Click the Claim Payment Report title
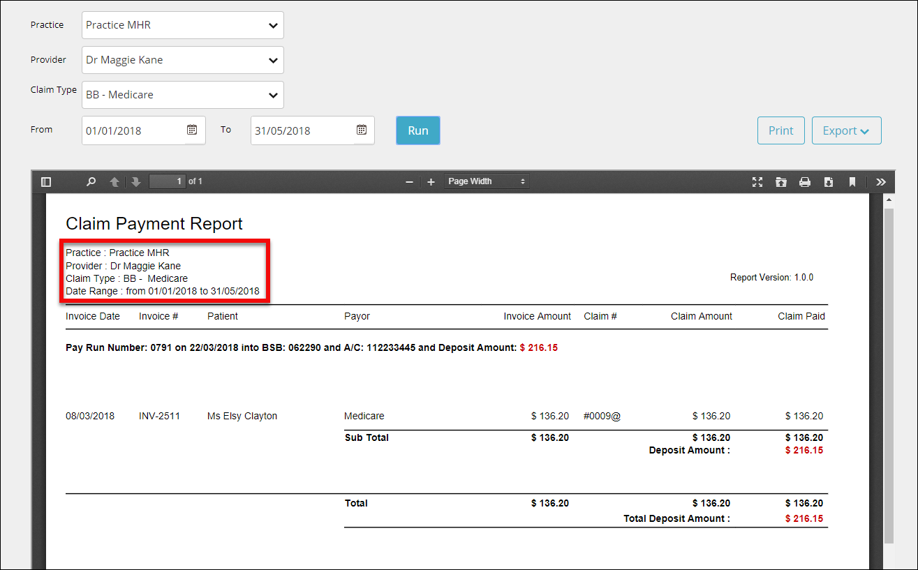Viewport: 918px width, 570px height. pos(154,224)
